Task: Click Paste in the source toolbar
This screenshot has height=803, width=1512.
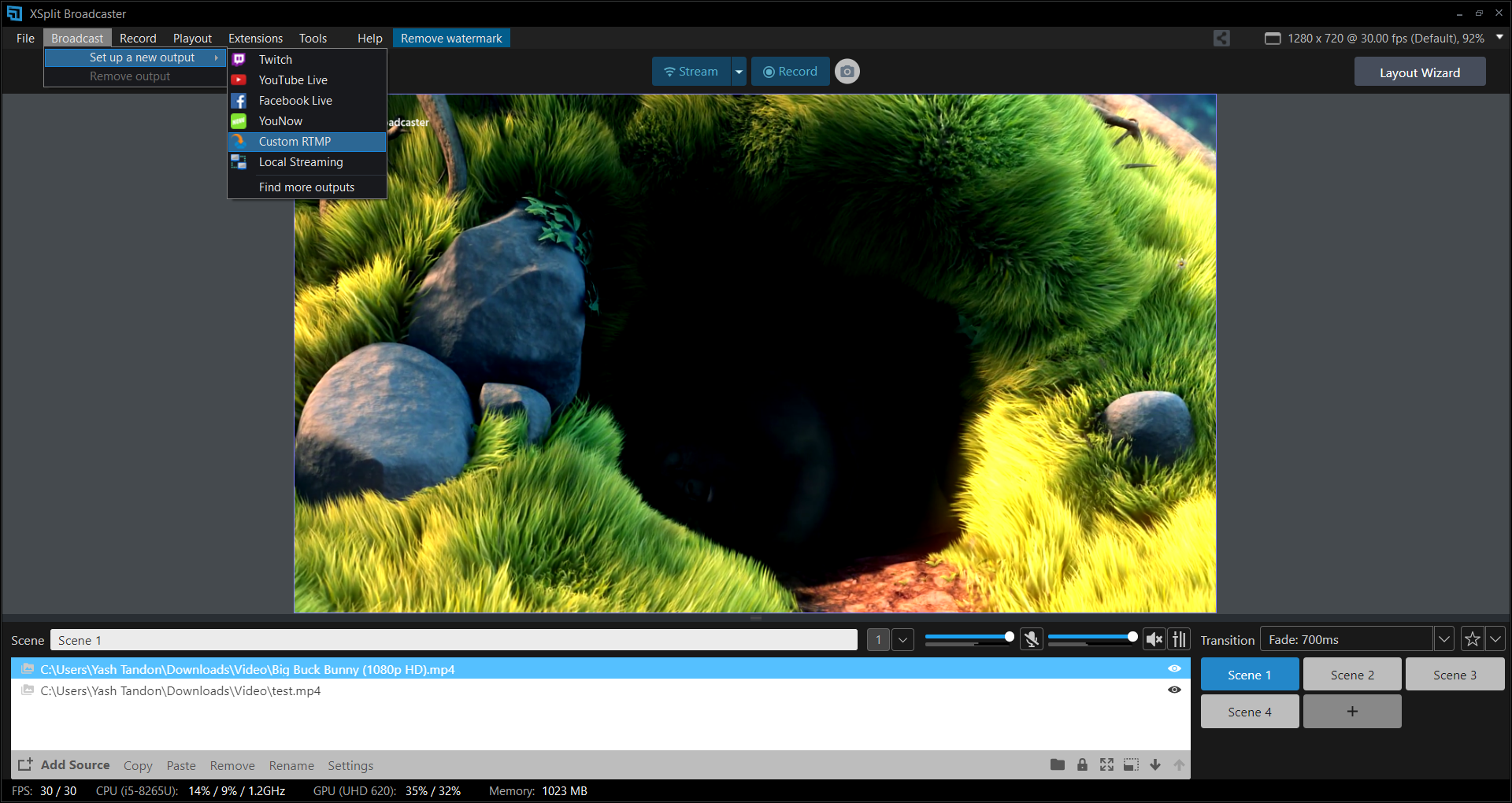Action: [181, 765]
